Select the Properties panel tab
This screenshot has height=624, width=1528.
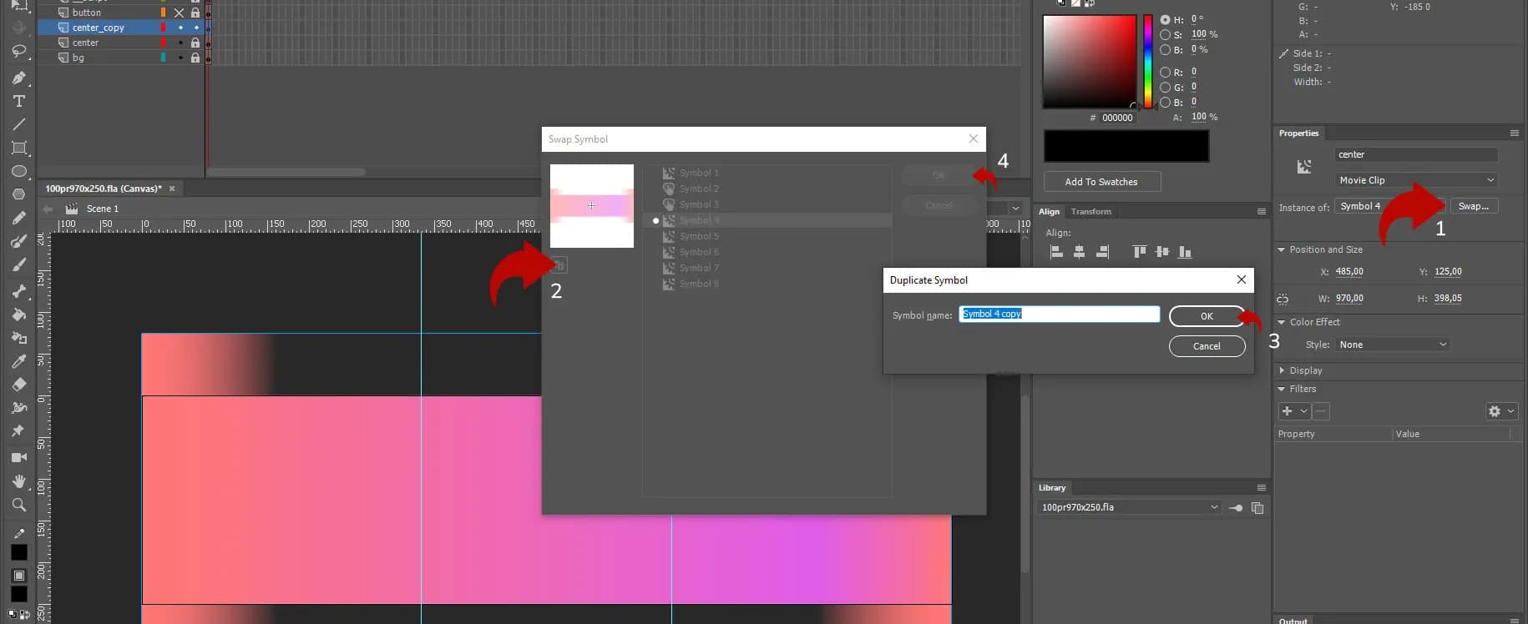1298,133
